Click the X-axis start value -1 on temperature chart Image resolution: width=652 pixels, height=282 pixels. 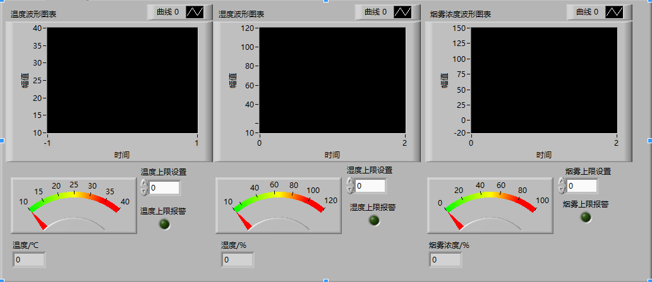click(47, 143)
